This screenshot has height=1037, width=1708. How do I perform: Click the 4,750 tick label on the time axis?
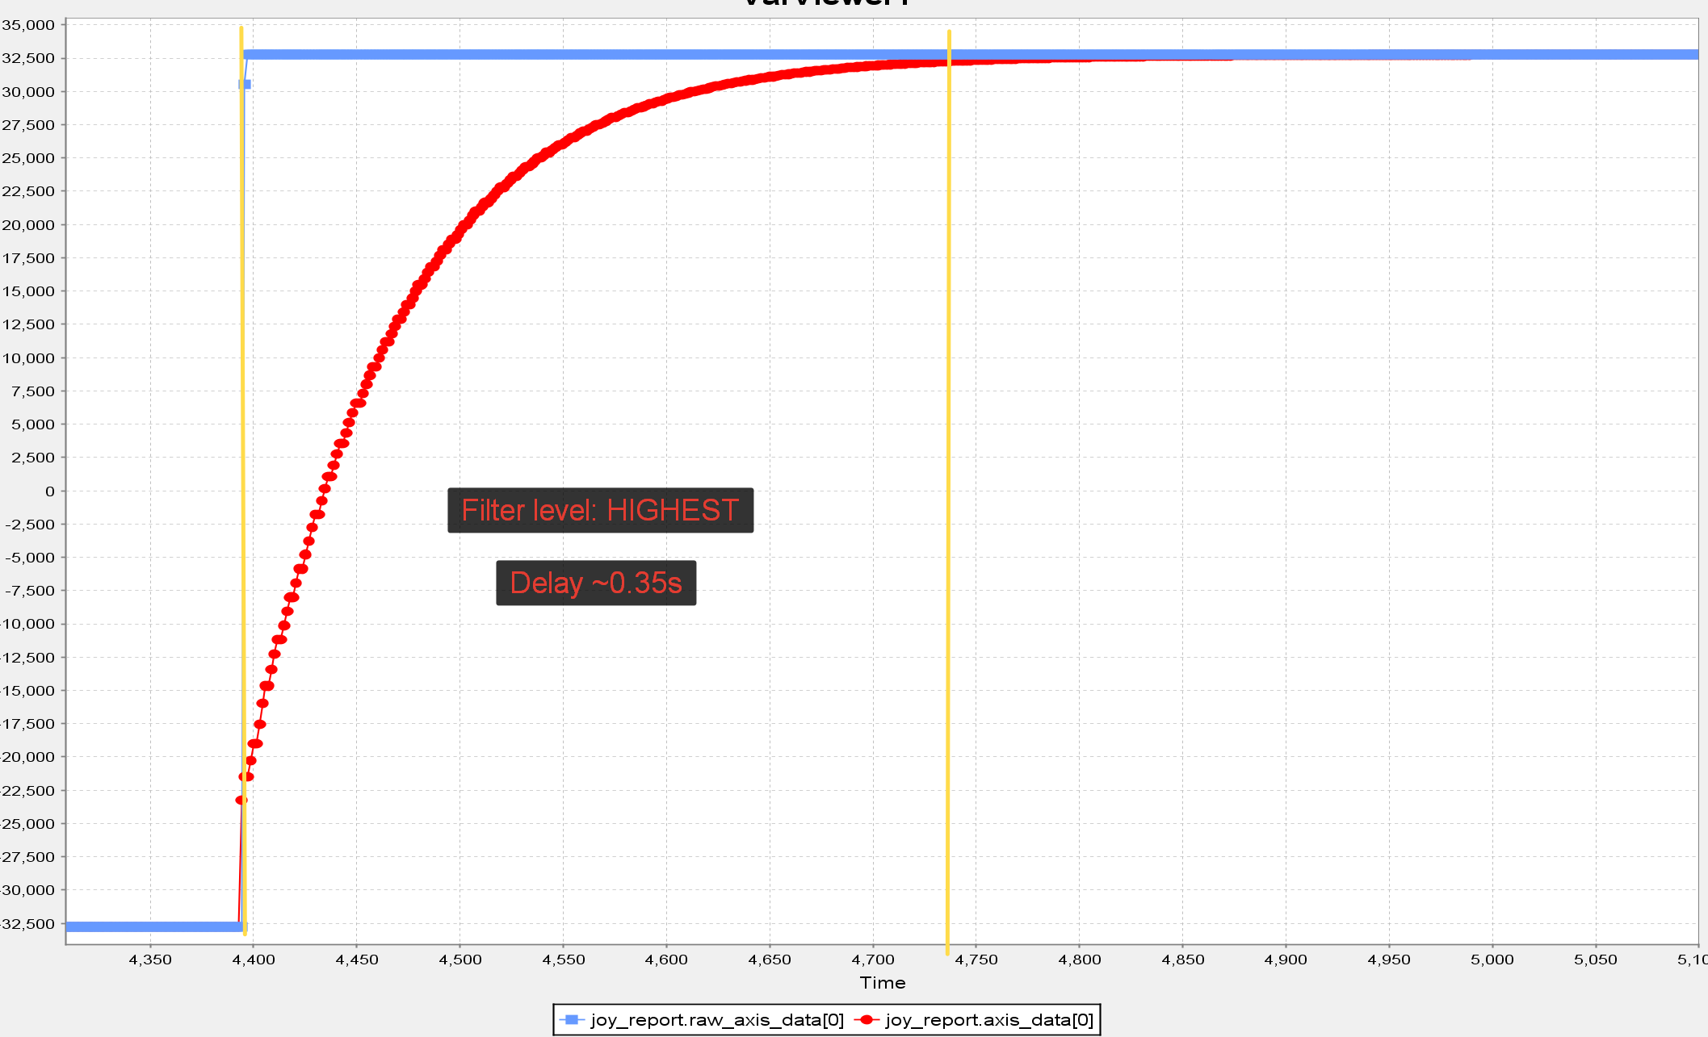coord(976,960)
